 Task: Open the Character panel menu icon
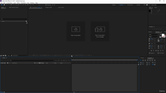(x=161, y=32)
